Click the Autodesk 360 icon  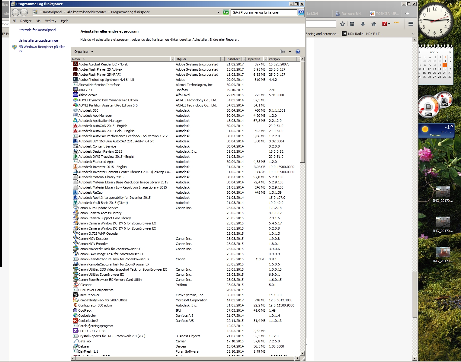coord(75,110)
